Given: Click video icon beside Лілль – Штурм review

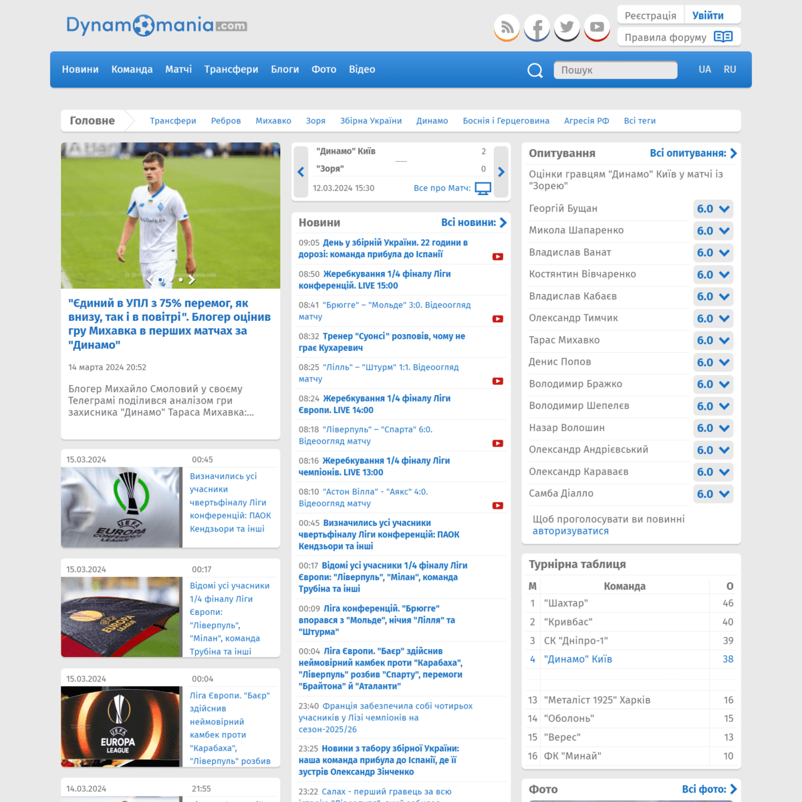Looking at the screenshot, I should [x=498, y=381].
